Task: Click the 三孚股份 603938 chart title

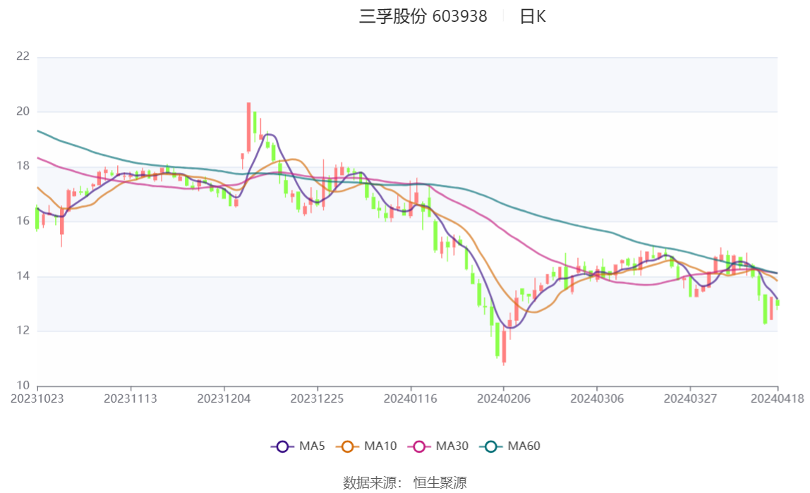Action: point(423,16)
